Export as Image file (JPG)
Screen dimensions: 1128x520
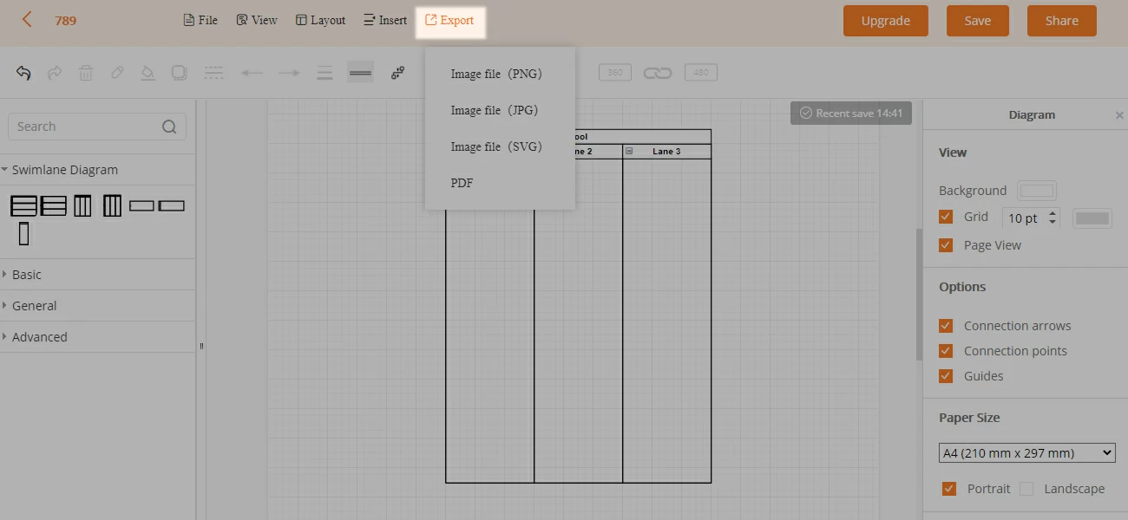coord(495,110)
